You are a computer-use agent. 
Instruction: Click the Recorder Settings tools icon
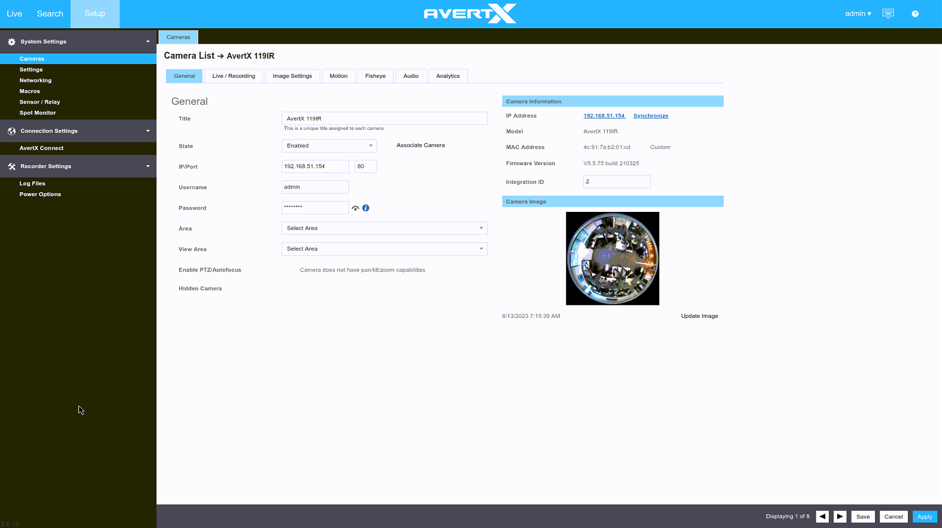coord(11,166)
